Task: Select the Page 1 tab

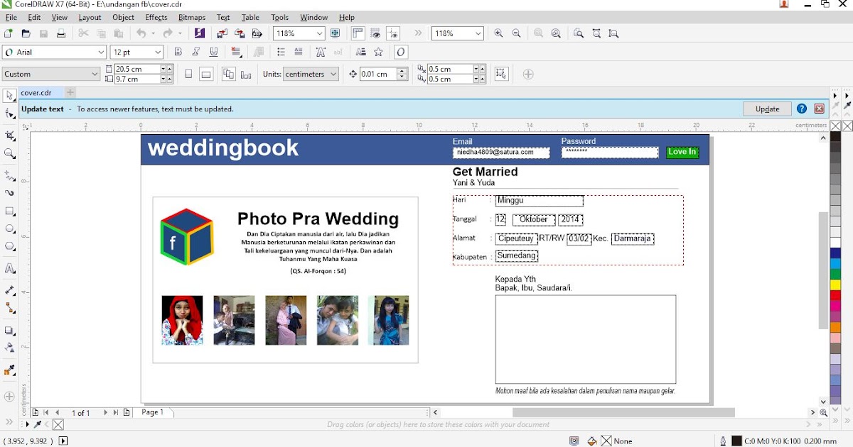Action: tap(152, 412)
